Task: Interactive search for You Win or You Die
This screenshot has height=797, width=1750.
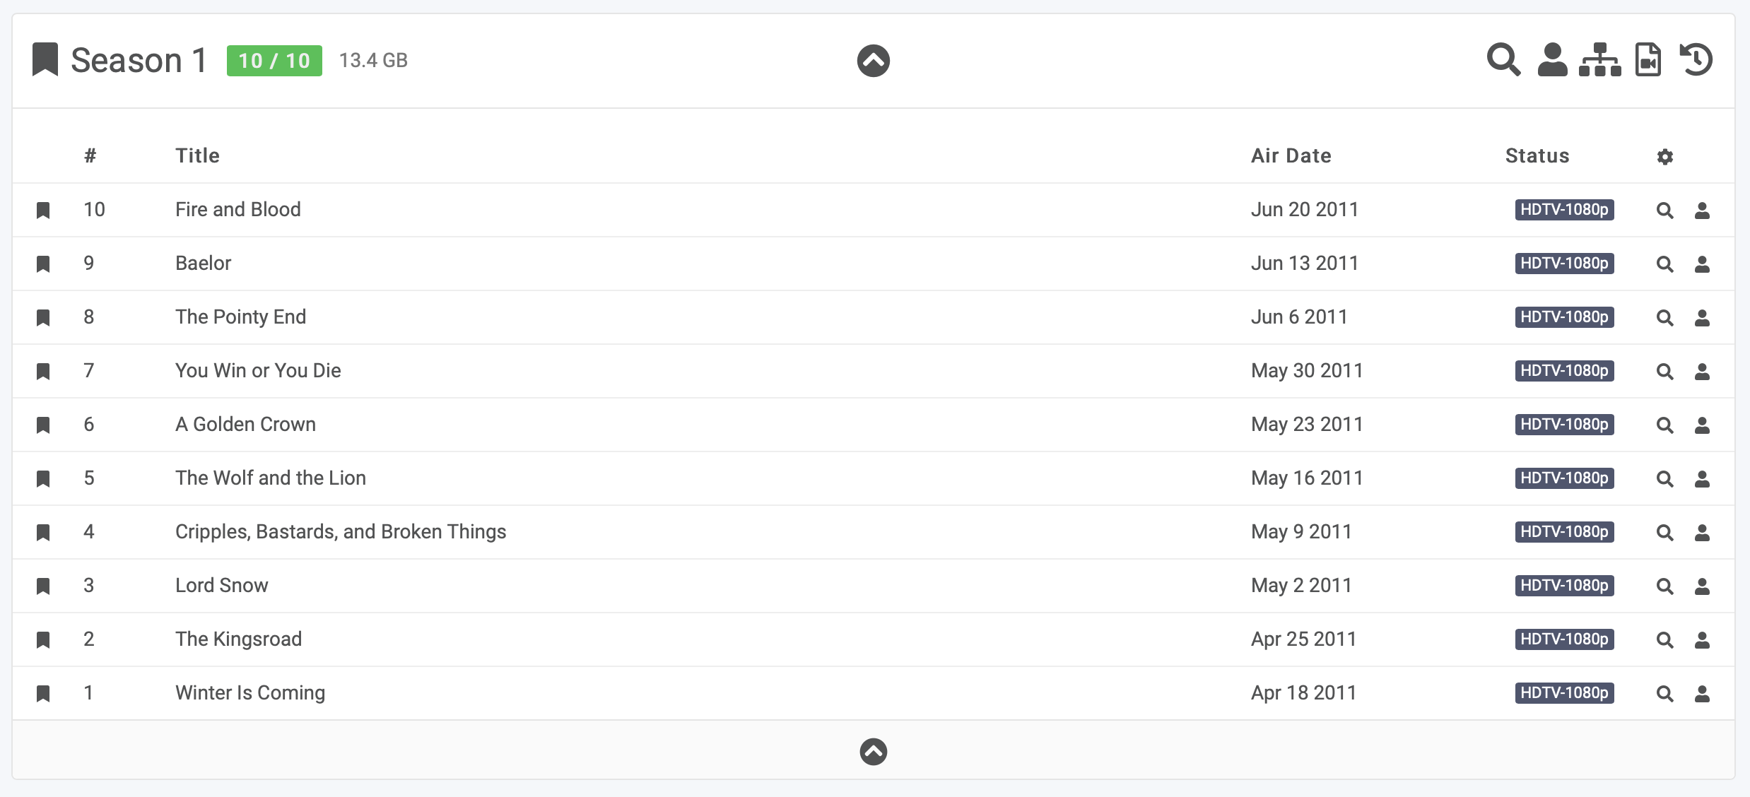Action: [1703, 372]
